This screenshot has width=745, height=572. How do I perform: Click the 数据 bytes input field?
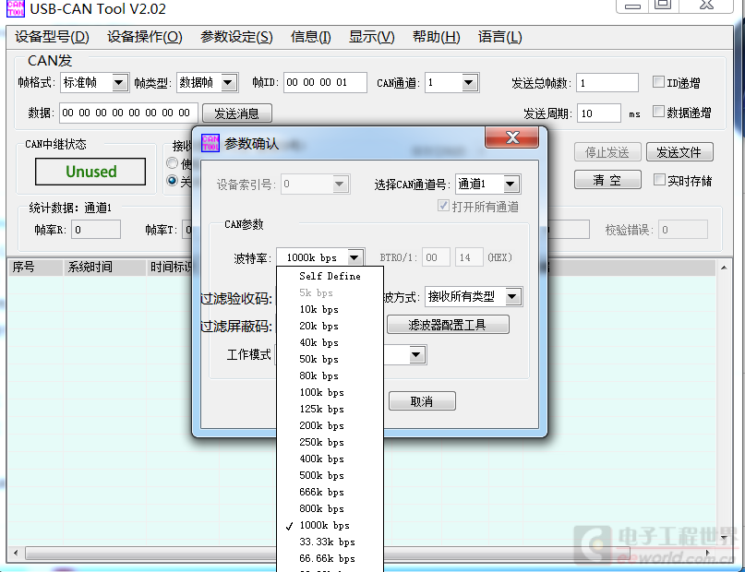click(128, 113)
